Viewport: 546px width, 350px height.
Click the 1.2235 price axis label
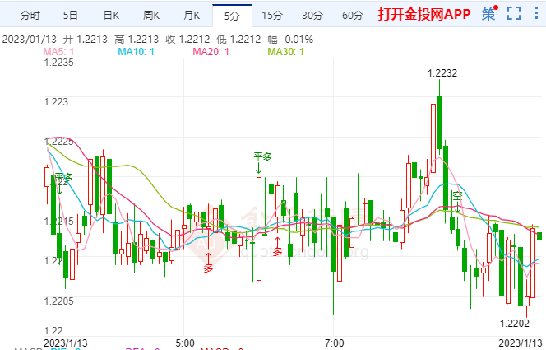[x=58, y=63]
